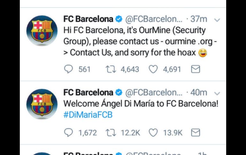Click verified badge on the 37m tweet

pos(119,19)
